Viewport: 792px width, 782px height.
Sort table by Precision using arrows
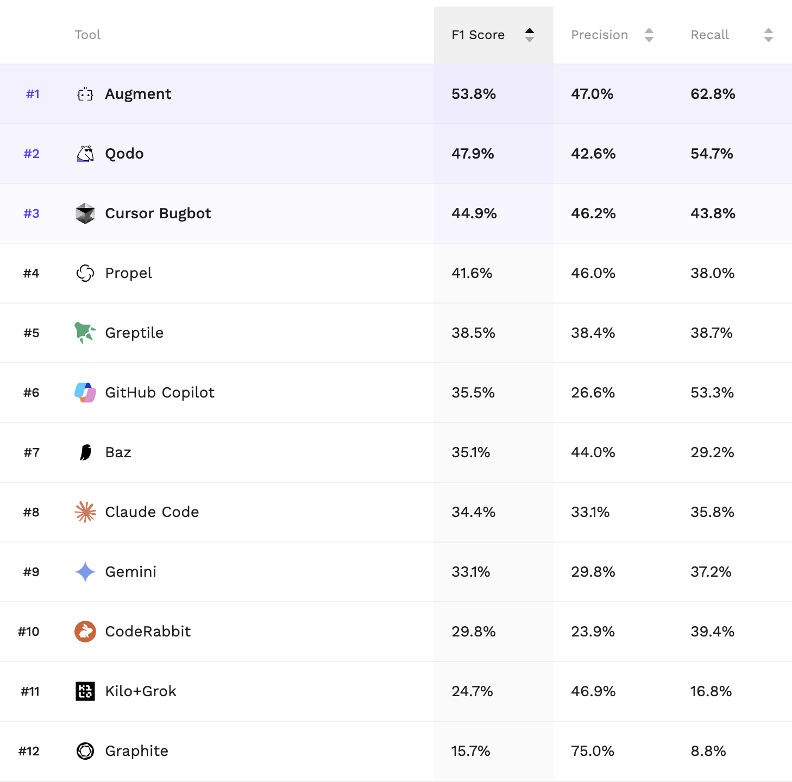[649, 35]
